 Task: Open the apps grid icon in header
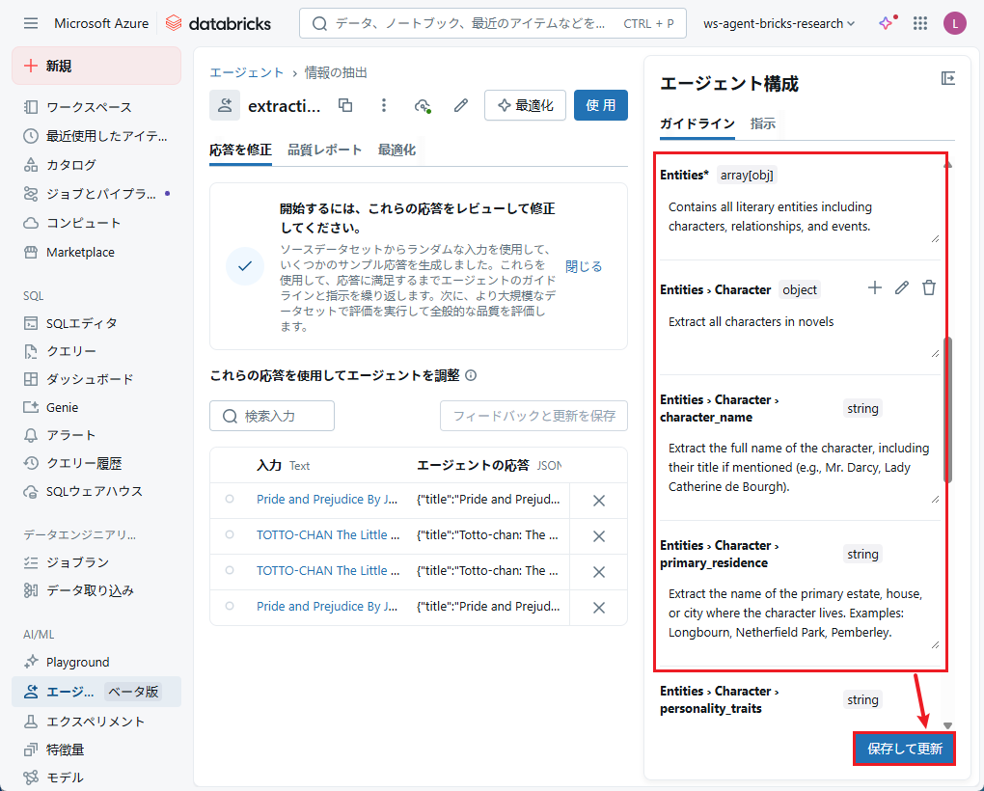pyautogui.click(x=920, y=23)
